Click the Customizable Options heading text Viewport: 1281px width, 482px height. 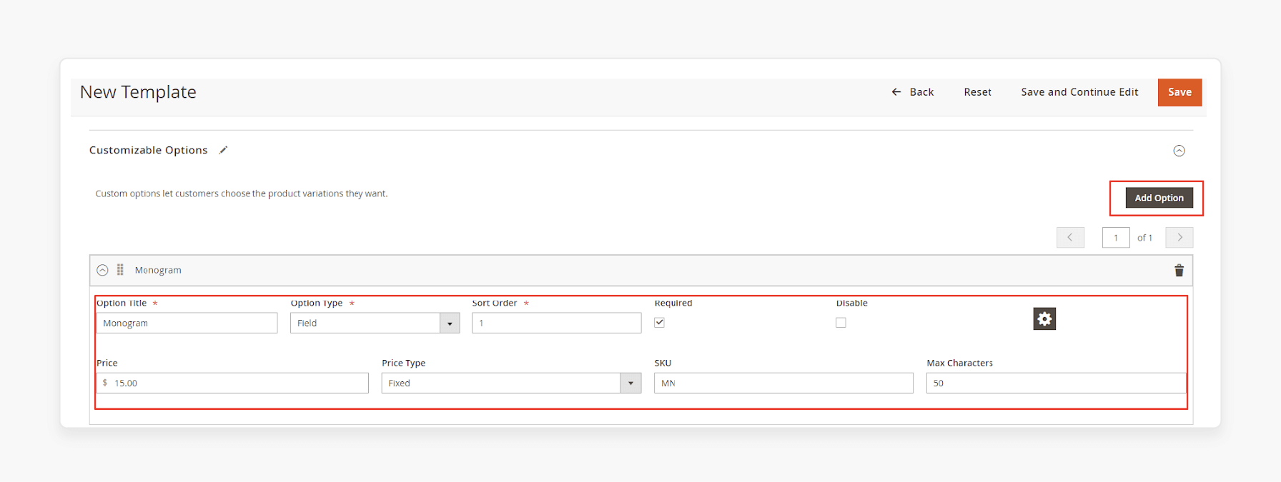tap(148, 150)
